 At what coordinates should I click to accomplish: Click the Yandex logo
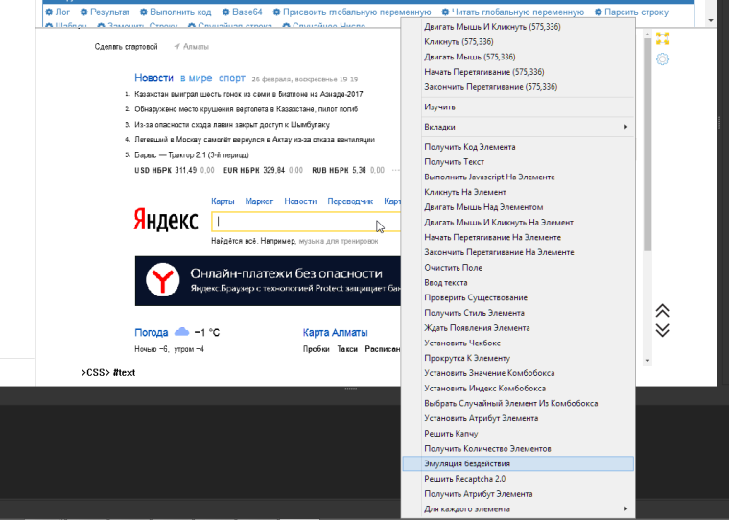165,221
